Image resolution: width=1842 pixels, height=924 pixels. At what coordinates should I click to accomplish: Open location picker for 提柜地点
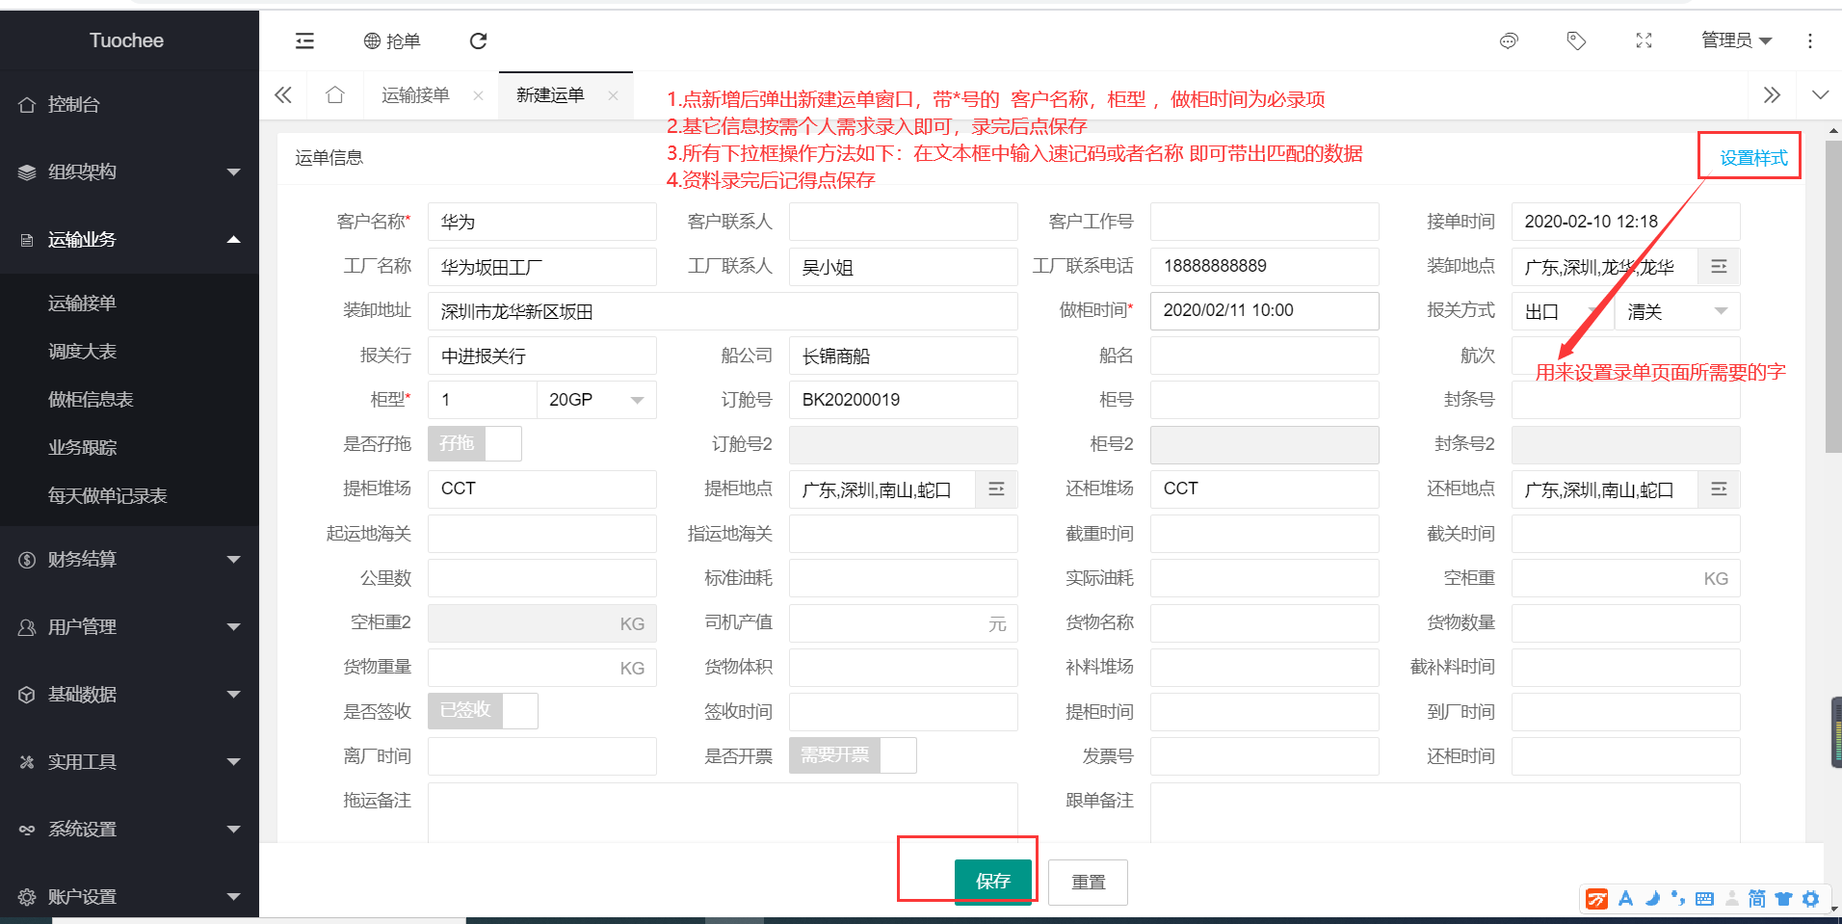996,489
